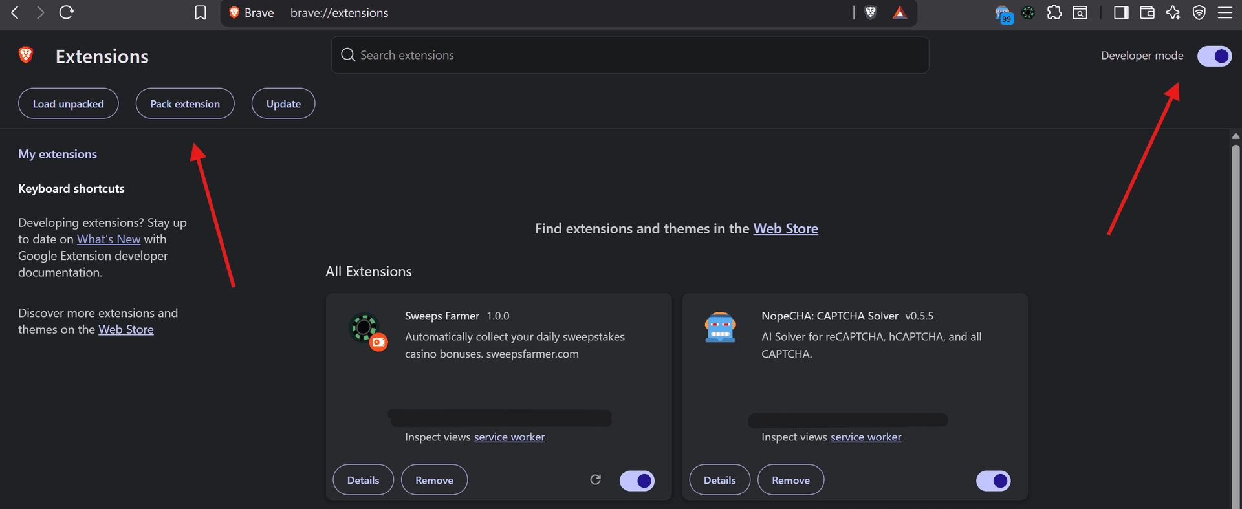1242x509 pixels.
Task: Click the Sweeps Farmer extension icon on card
Action: 367,331
